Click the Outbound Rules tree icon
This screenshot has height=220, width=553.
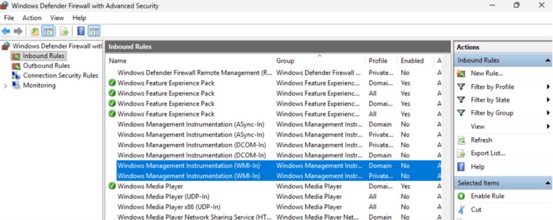tap(16, 66)
